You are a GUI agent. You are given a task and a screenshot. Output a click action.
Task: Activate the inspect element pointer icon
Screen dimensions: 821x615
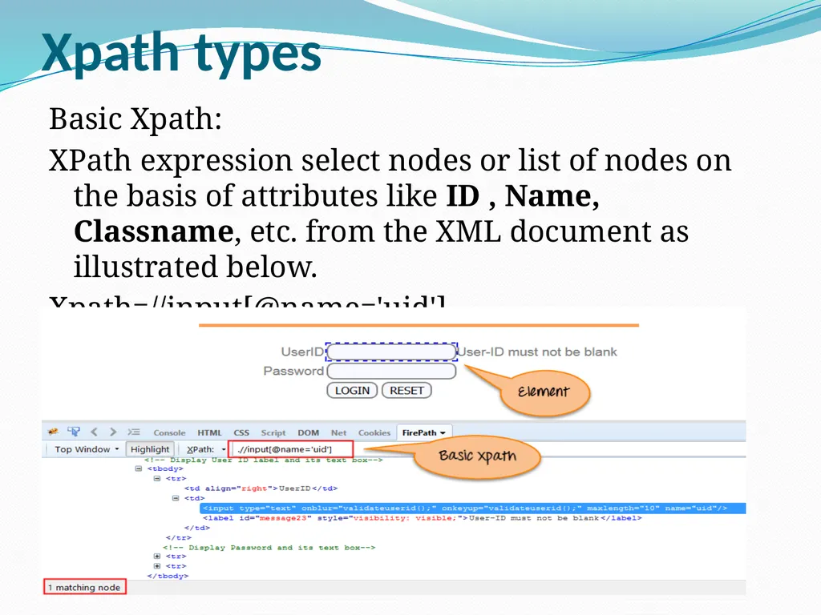(x=74, y=432)
